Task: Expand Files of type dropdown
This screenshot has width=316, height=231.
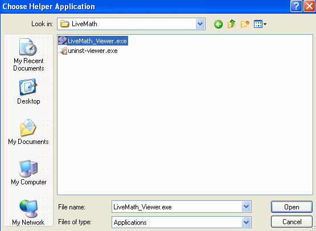Action: point(246,222)
